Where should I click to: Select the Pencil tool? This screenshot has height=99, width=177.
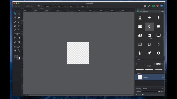19,22
